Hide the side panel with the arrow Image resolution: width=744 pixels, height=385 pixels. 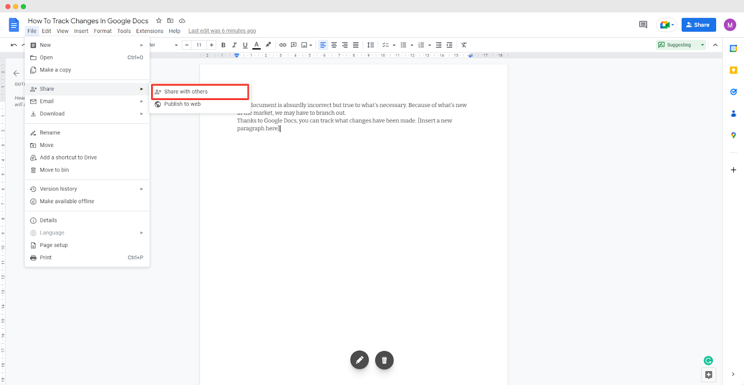coord(733,374)
